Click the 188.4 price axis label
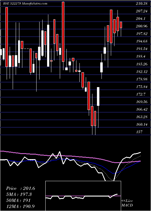 [x=141, y=56]
